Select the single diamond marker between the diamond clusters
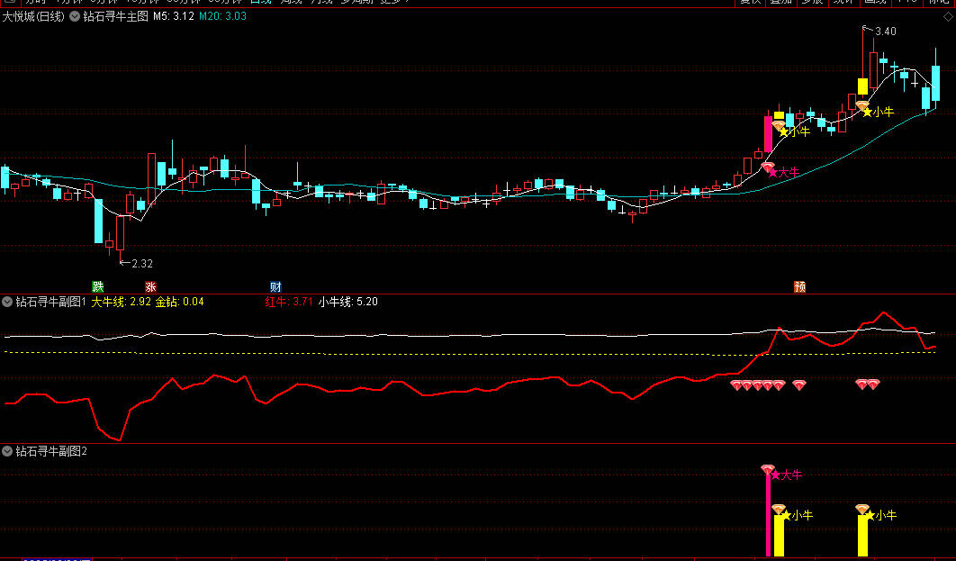Viewport: 956px width, 561px height. point(798,385)
